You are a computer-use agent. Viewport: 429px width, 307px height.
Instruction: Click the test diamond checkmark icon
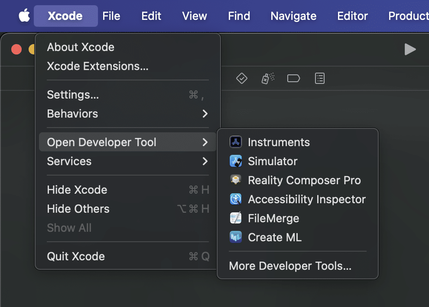tap(241, 78)
